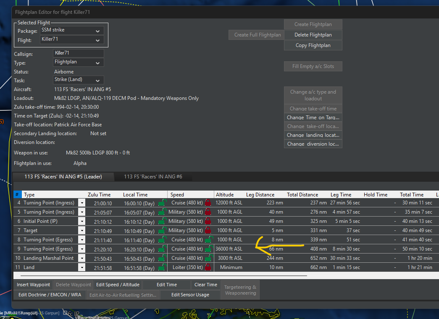The image size is (439, 319).
Task: Open the Package dropdown showing SSM strike
Action: pyautogui.click(x=72, y=30)
